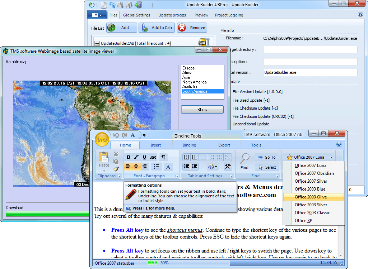Click the Paste clipboard icon
The image size is (368, 269).
click(x=104, y=157)
